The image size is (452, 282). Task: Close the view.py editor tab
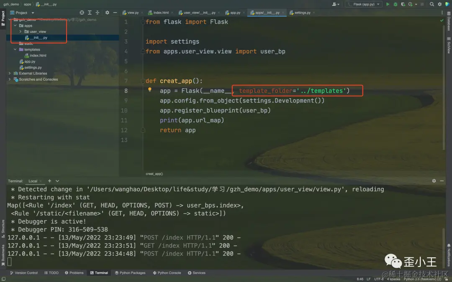tap(142, 13)
